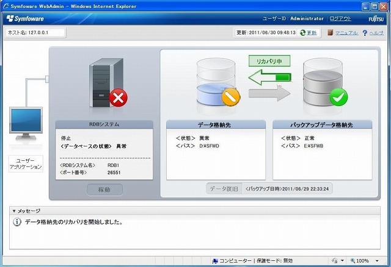Image resolution: width=391 pixels, height=267 pixels.
Task: Click the Symfoware logo
Action: pyautogui.click(x=25, y=18)
